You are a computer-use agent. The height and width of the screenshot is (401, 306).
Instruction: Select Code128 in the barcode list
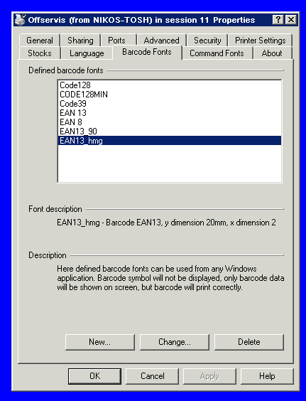tap(170, 85)
